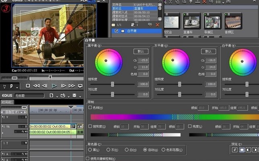The width and height of the screenshot is (259, 161).
Task: Click the Rewind icon in the player
Action: pos(37,86)
